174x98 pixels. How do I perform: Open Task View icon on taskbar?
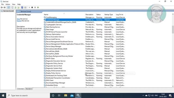(x=59, y=96)
